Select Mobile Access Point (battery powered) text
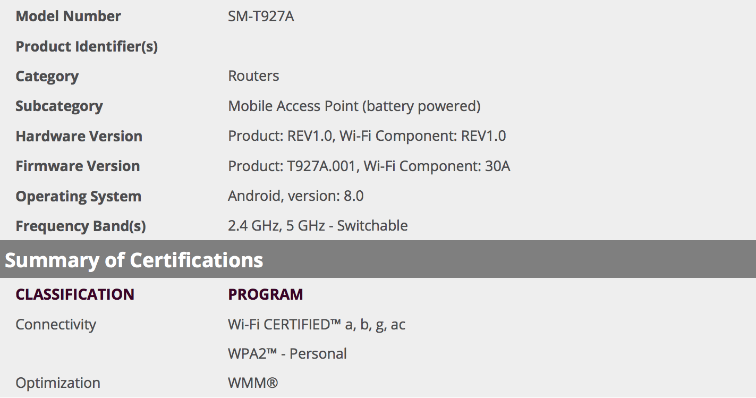The height and width of the screenshot is (398, 756). pyautogui.click(x=354, y=106)
